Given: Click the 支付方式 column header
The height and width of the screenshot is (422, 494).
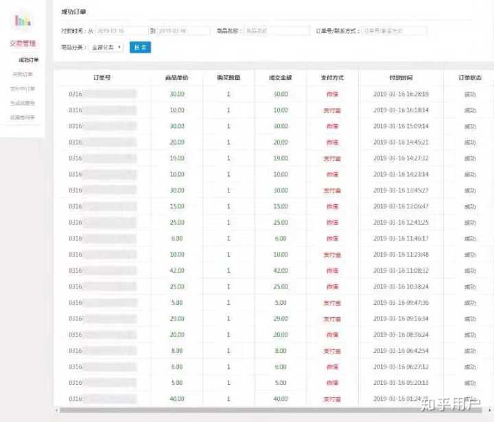Looking at the screenshot, I should pos(332,78).
